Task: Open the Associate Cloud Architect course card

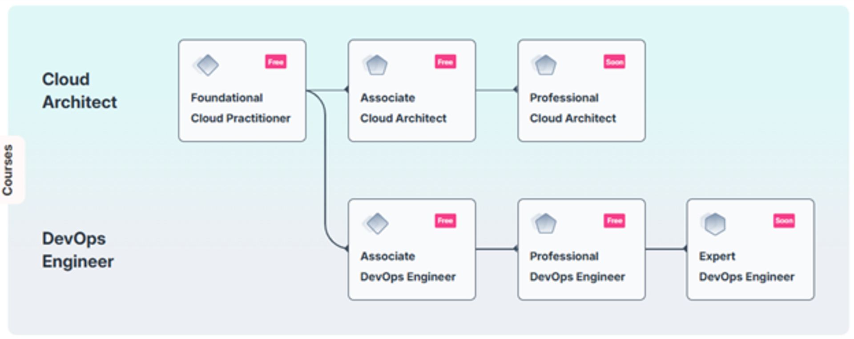Action: (x=412, y=91)
